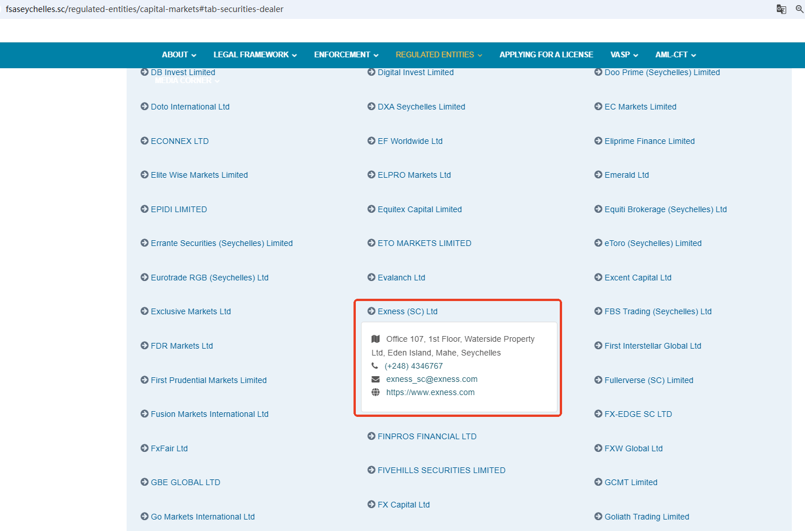Click the arrow icon beside FX-EDGE SC LTD
This screenshot has height=531, width=805.
click(598, 413)
